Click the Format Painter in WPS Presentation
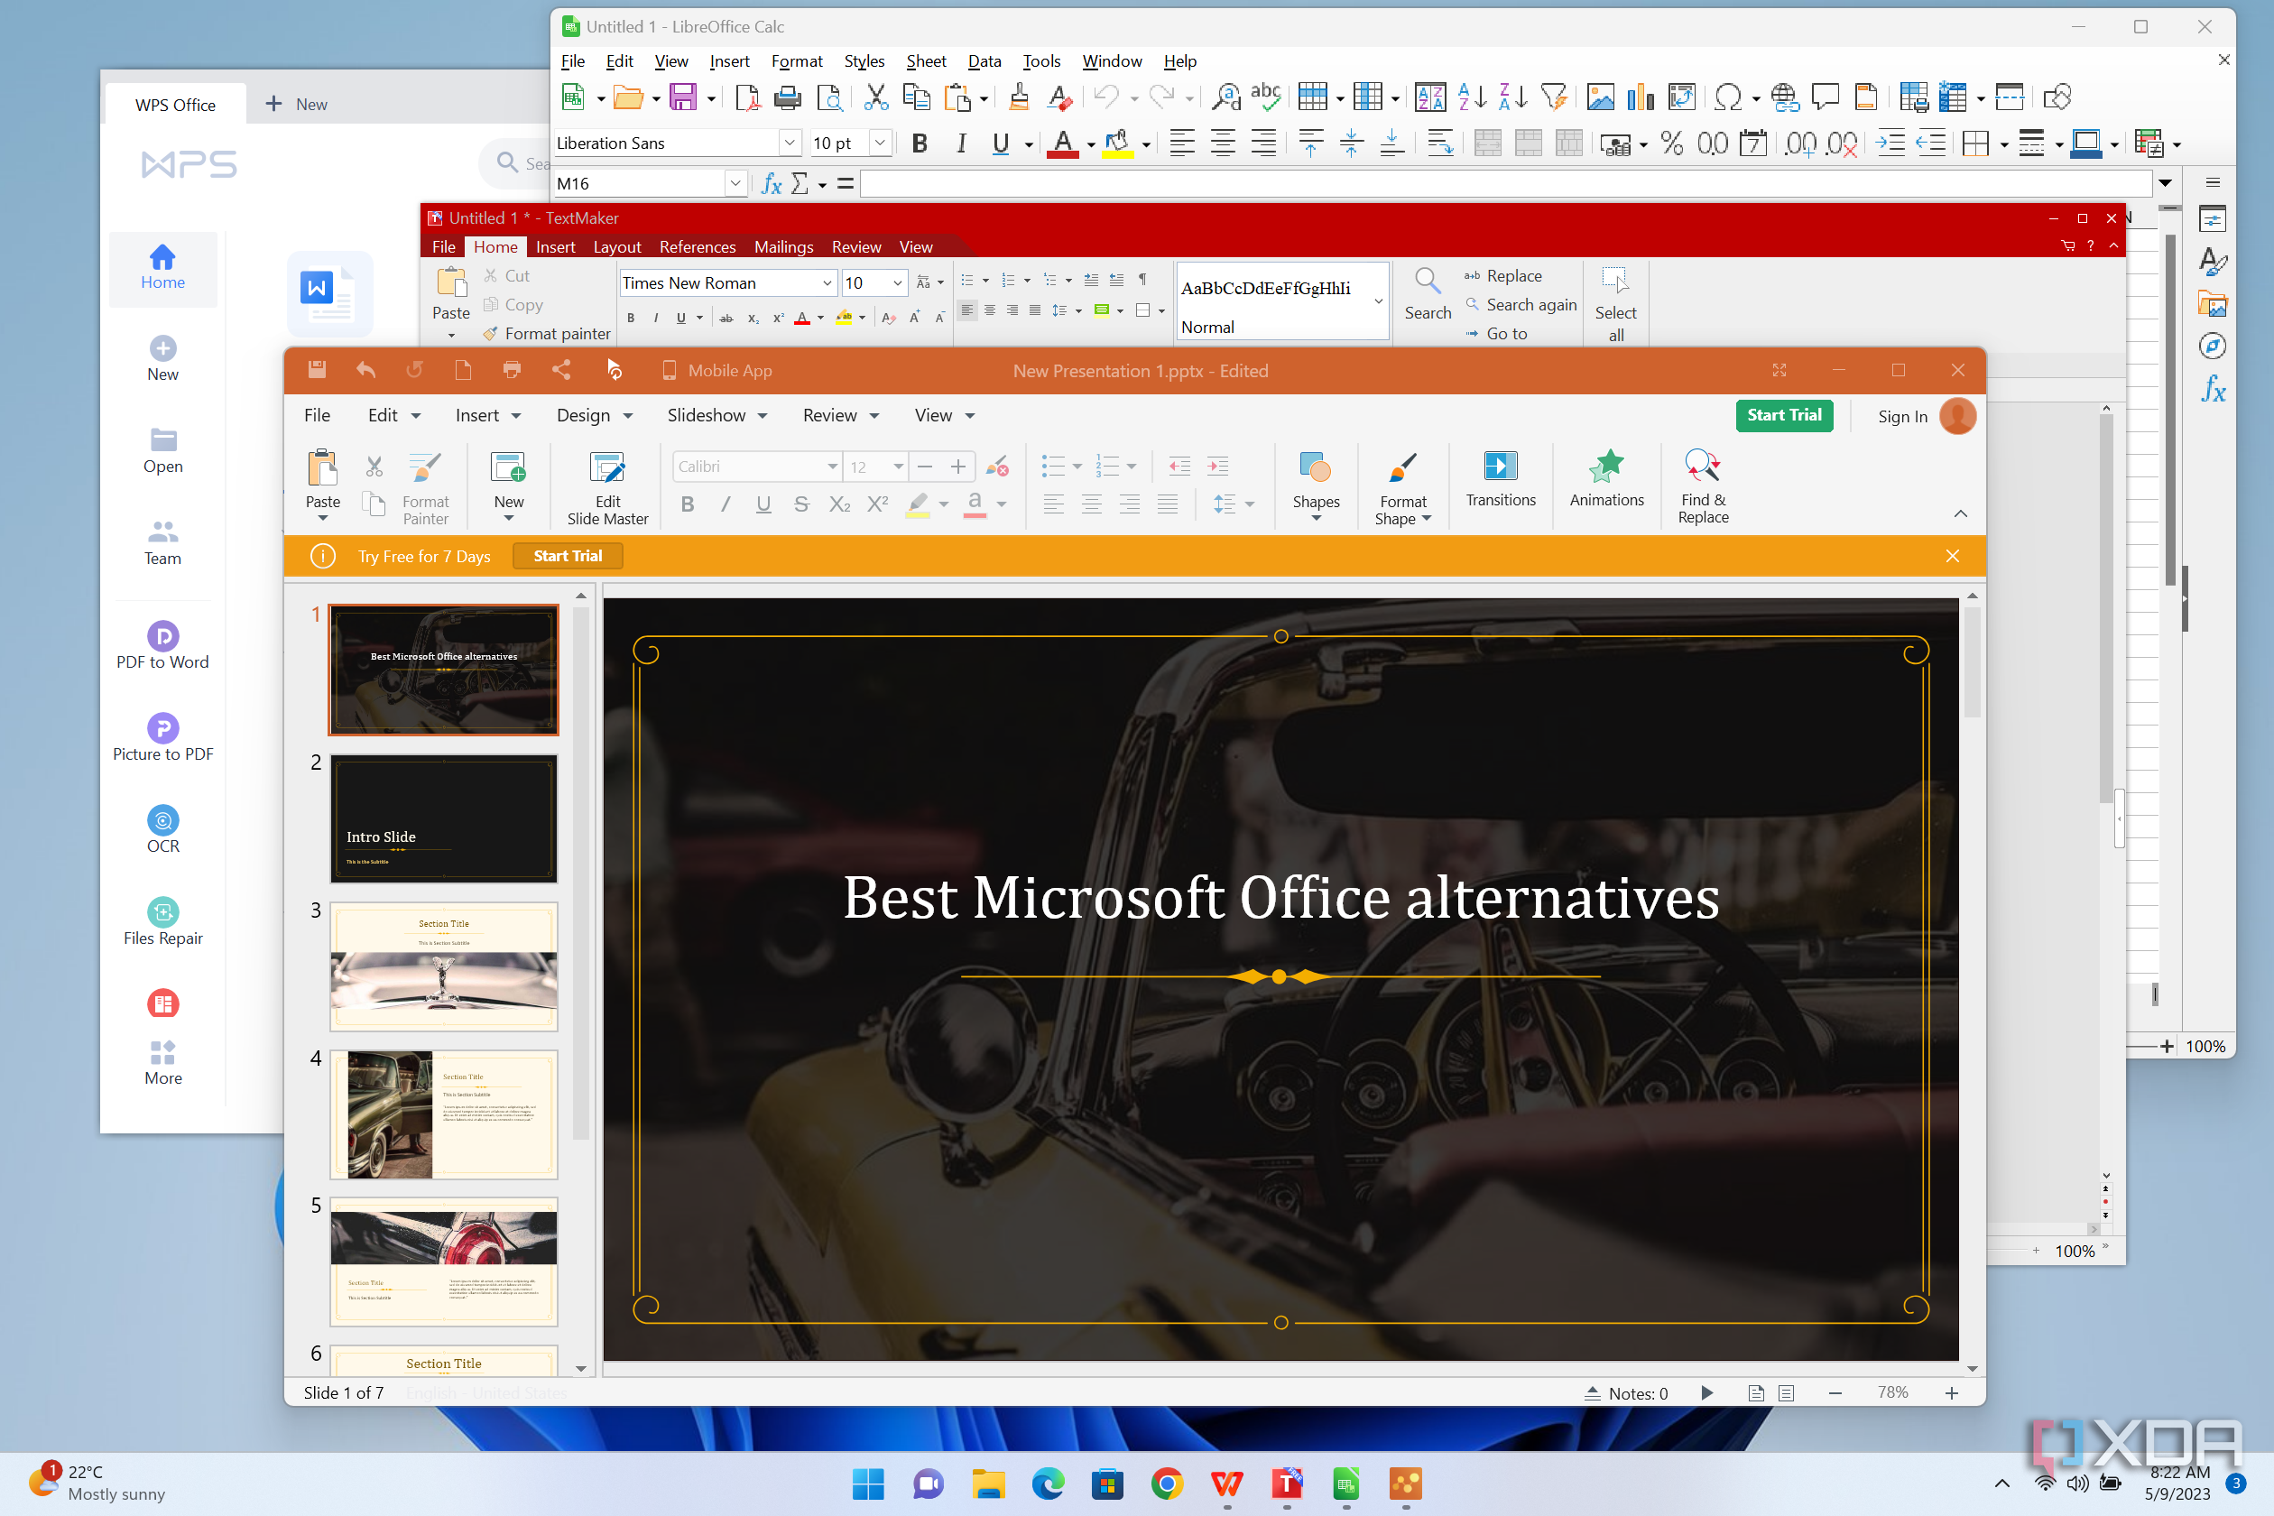Viewport: 2274px width, 1516px height. pyautogui.click(x=423, y=484)
